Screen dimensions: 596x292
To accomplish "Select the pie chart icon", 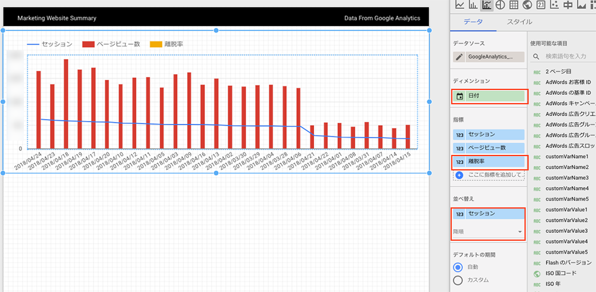I will click(x=500, y=5).
